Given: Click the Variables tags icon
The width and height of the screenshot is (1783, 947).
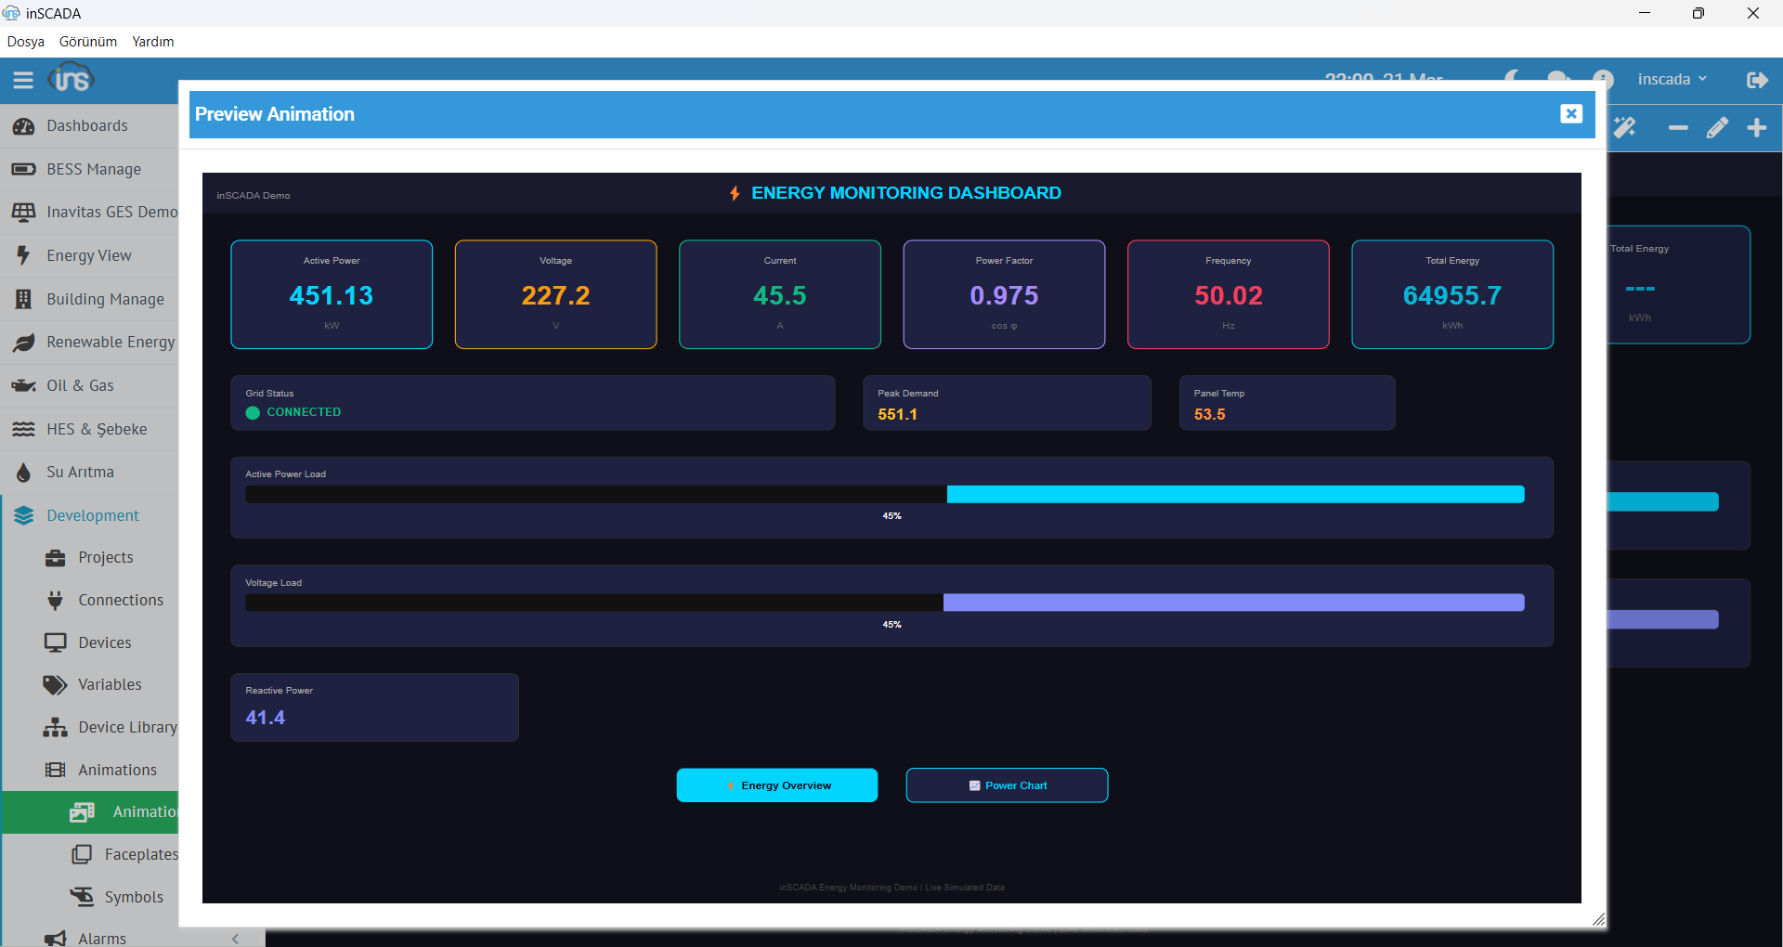Looking at the screenshot, I should tap(56, 685).
